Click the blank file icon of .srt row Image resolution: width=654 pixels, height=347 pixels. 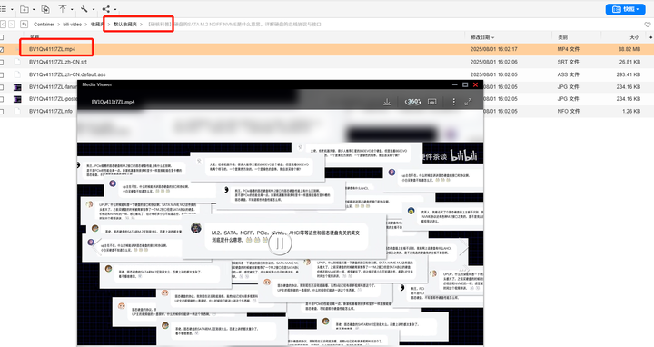(17, 62)
